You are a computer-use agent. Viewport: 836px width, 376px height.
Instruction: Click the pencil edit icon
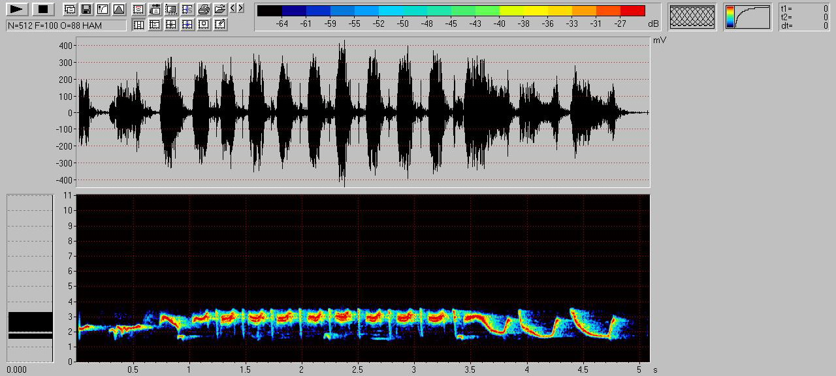tap(219, 25)
